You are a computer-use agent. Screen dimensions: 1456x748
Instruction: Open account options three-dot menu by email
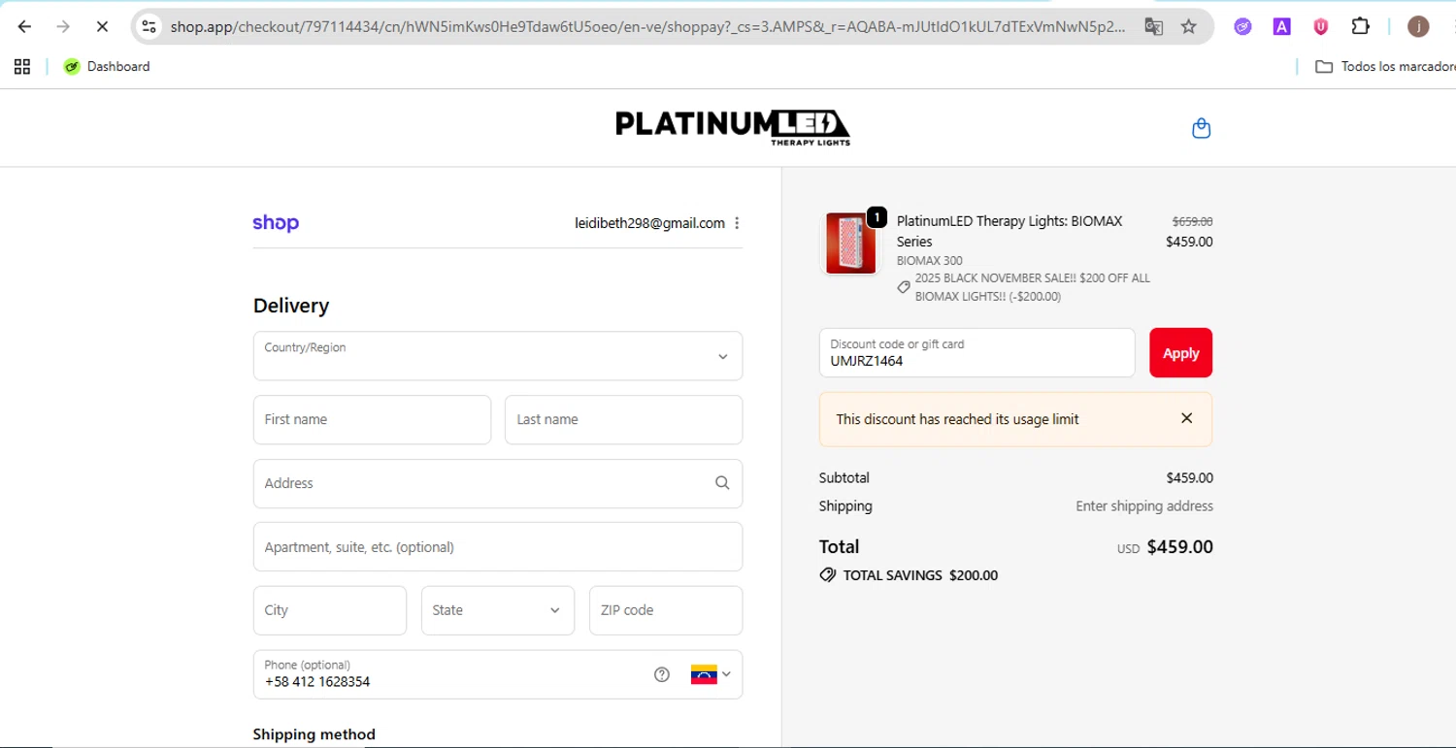(737, 223)
